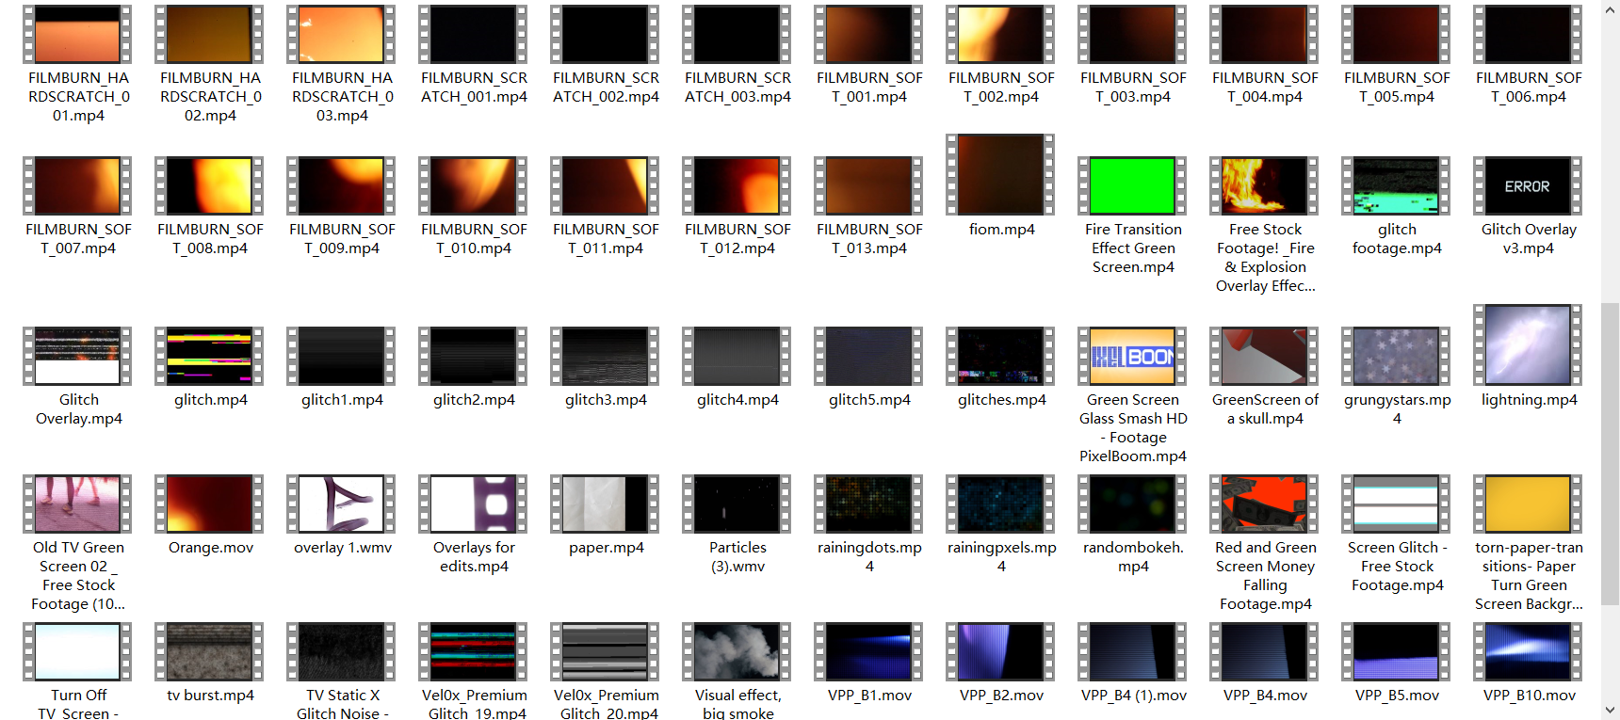Select Overlays for edits.mp4 thumbnail

pos(473,504)
